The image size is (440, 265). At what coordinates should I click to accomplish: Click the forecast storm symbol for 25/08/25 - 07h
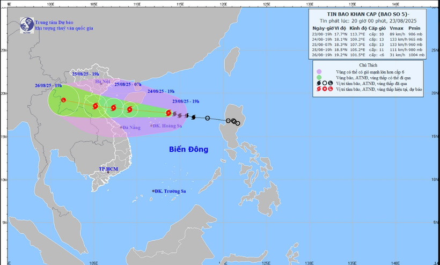click(113, 108)
